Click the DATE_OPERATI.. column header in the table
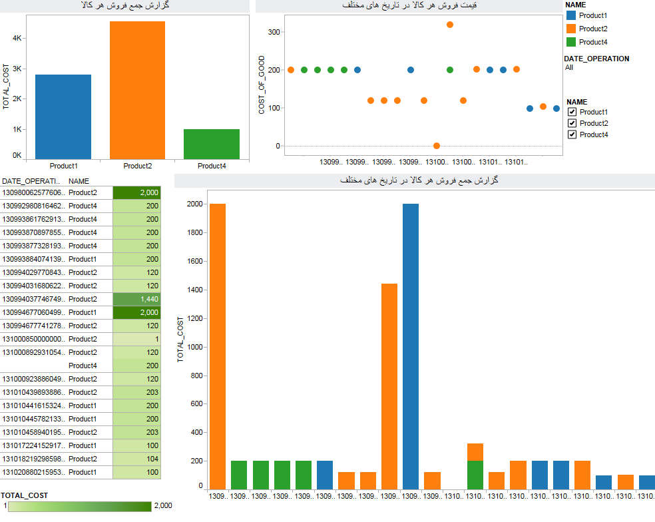 tap(31, 181)
